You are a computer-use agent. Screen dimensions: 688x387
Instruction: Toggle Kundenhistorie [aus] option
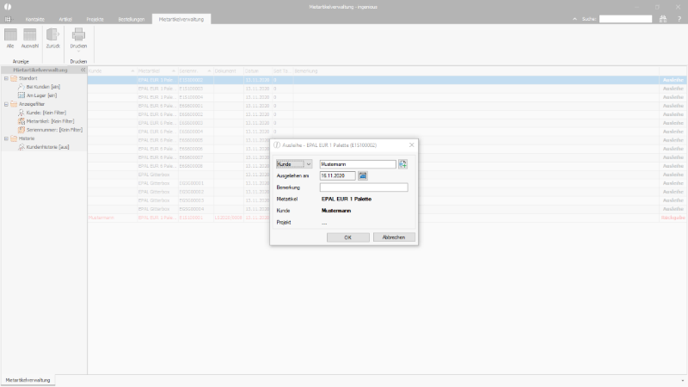point(44,147)
